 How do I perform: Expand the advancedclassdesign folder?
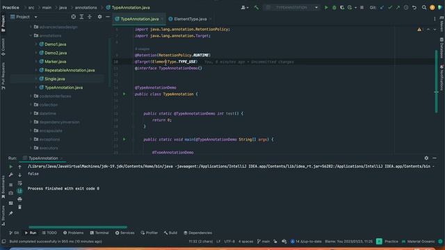click(31, 27)
